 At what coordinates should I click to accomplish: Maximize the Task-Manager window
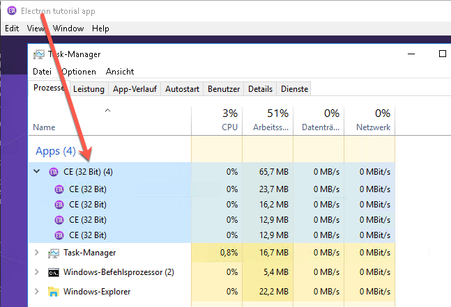tap(443, 54)
